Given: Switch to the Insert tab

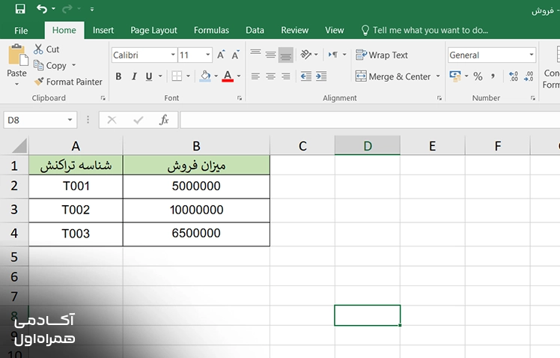Looking at the screenshot, I should pyautogui.click(x=103, y=31).
